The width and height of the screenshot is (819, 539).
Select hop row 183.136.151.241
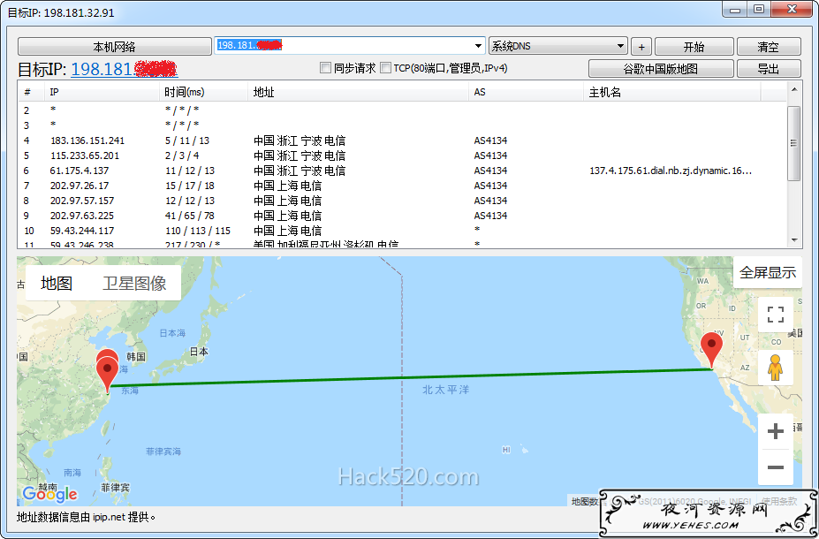pos(402,140)
